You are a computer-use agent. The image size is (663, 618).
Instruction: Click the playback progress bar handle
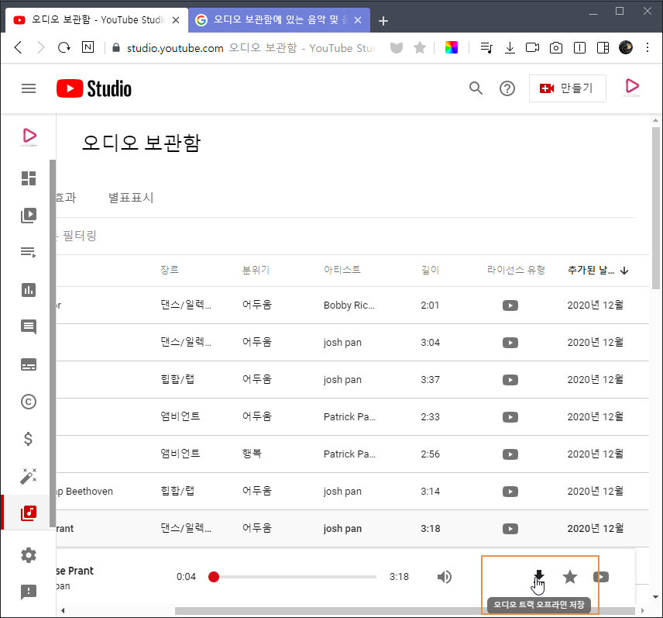coord(214,577)
